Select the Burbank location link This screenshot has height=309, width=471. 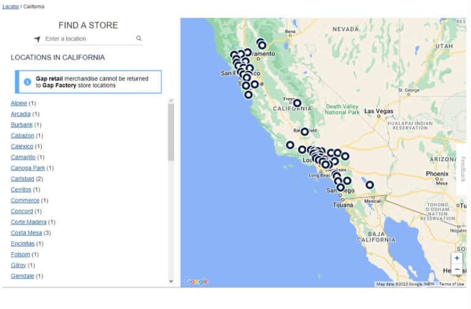[x=21, y=125]
